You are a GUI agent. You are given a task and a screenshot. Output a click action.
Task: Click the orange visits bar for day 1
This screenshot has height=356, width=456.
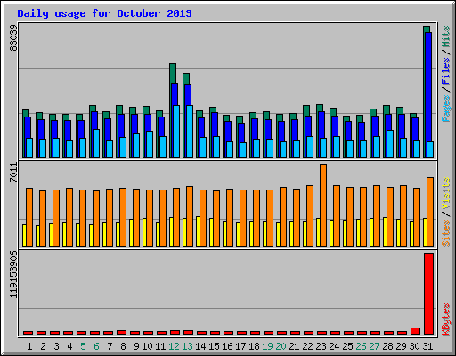29,217
